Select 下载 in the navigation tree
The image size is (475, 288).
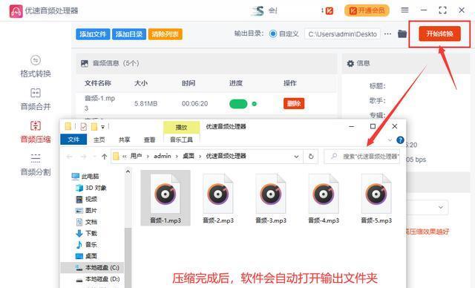coord(86,233)
